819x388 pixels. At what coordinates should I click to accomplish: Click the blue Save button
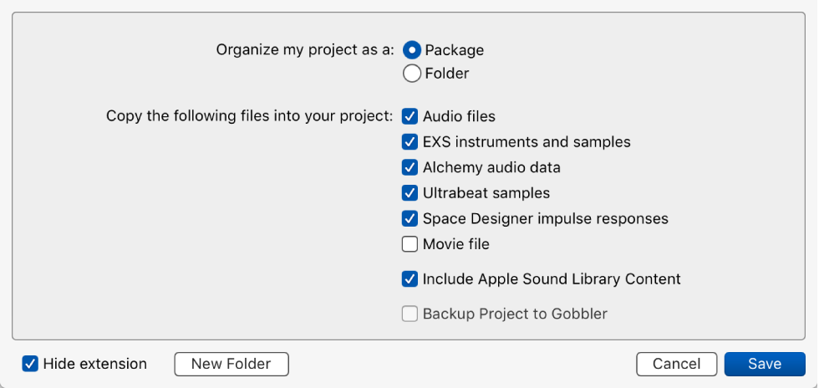tap(765, 364)
